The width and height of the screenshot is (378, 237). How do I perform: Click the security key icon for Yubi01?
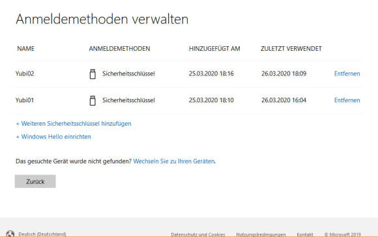pyautogui.click(x=93, y=100)
